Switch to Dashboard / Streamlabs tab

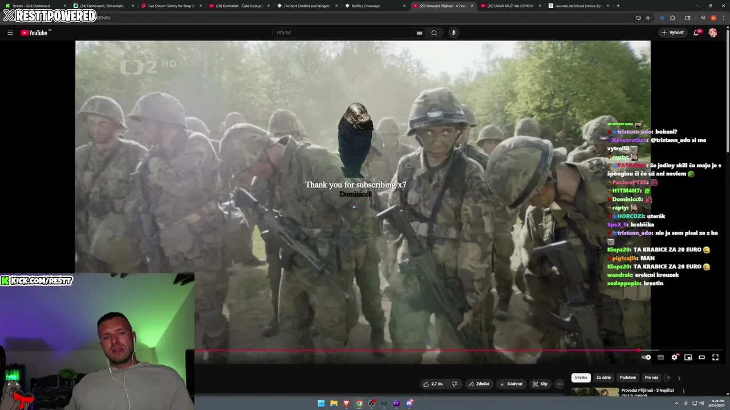coord(103,6)
